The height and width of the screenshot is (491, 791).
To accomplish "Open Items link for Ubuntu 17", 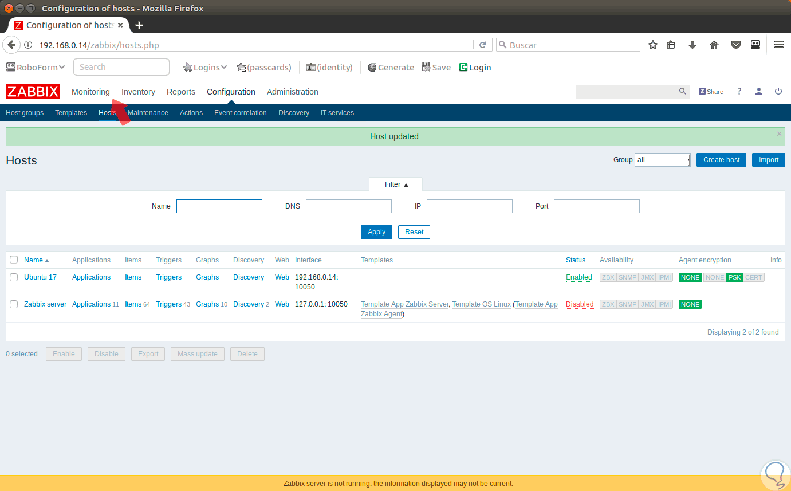I will click(133, 277).
